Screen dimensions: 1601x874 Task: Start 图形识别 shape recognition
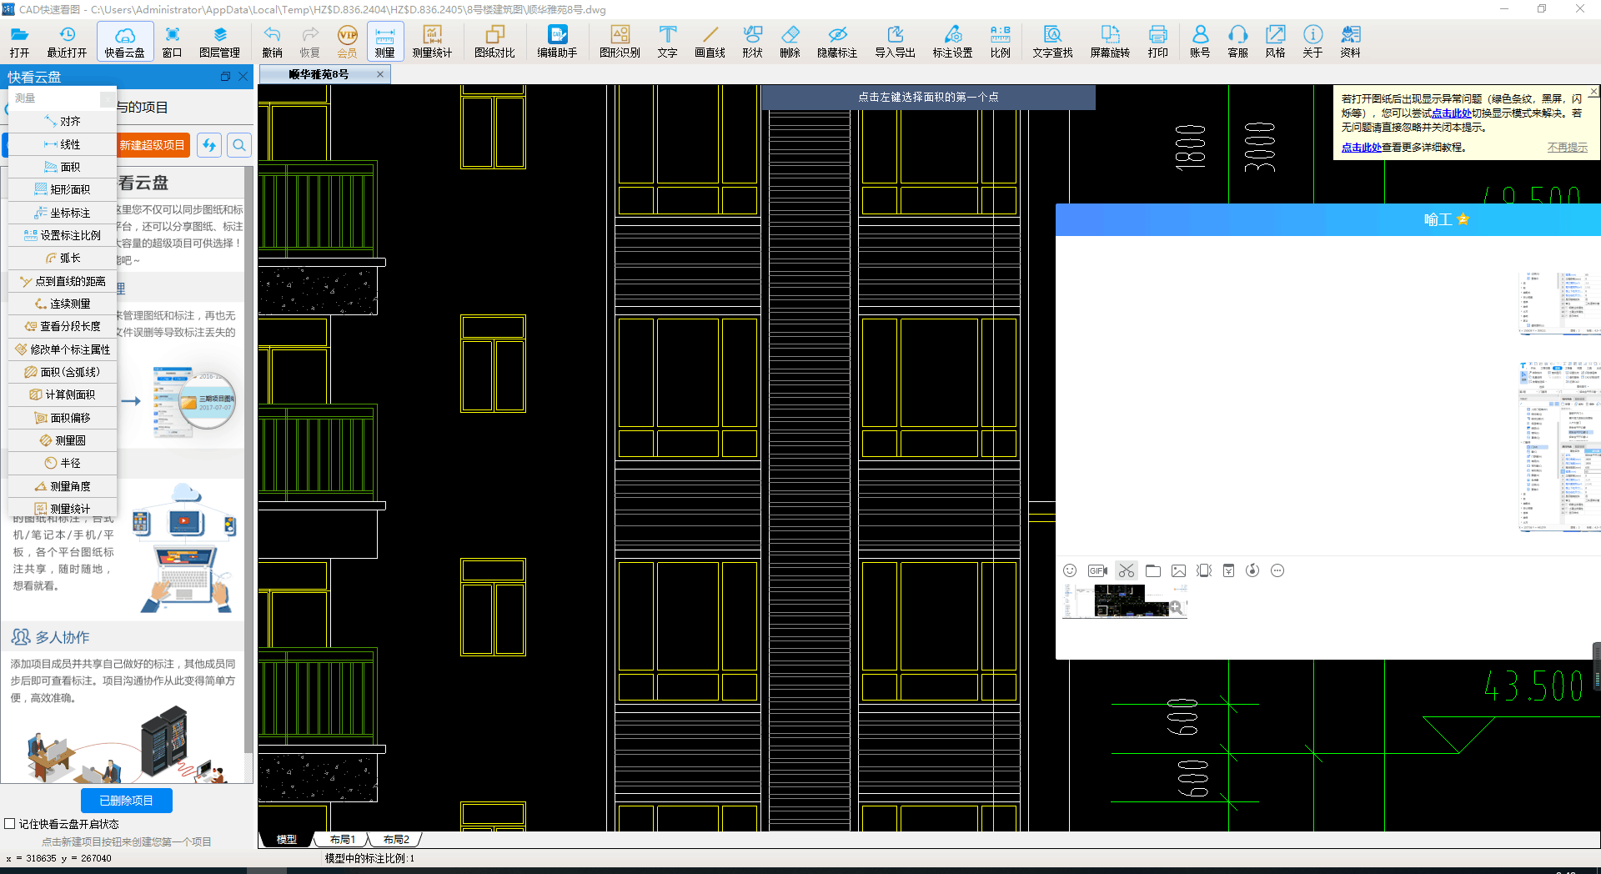click(620, 41)
